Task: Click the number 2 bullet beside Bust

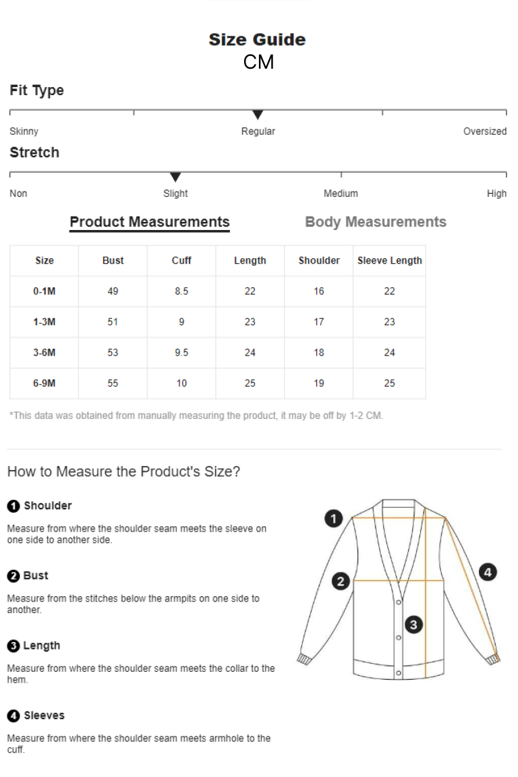Action: [13, 576]
